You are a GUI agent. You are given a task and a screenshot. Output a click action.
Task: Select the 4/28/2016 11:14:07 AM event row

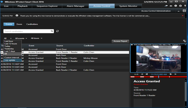(x=65, y=64)
